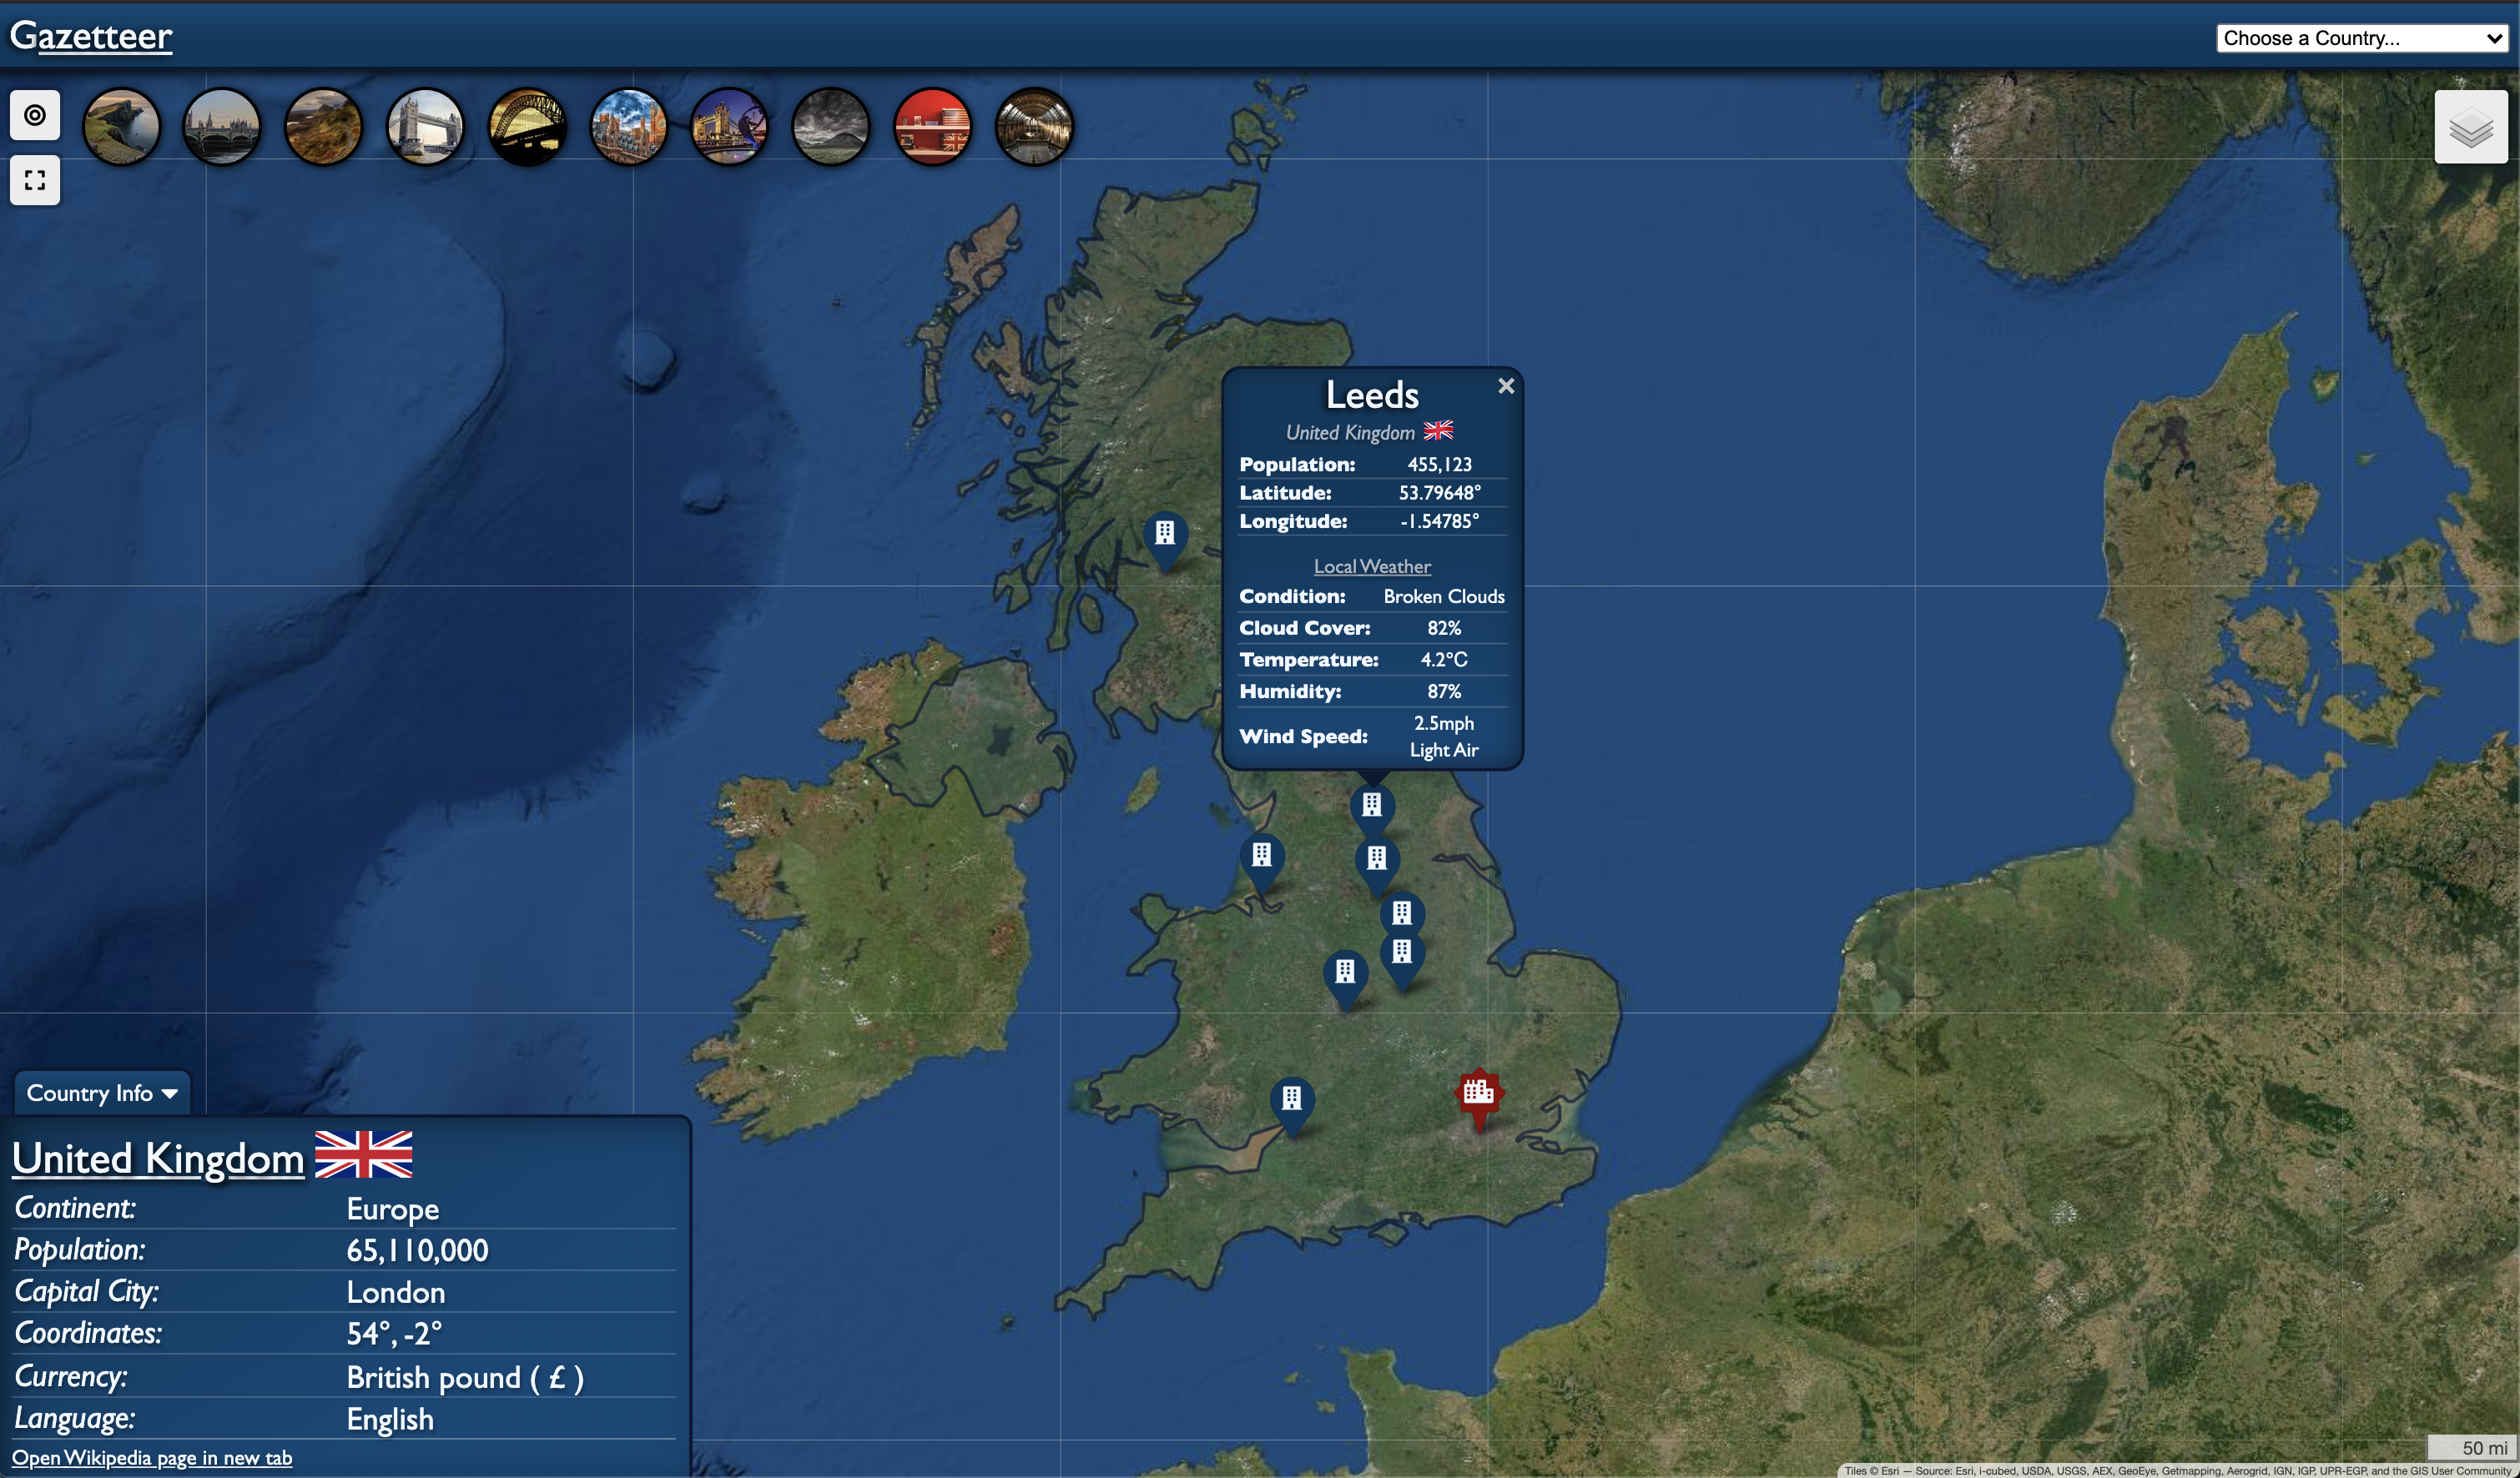Click the red London capital marker
The height and width of the screenshot is (1478, 2520).
(1478, 1093)
